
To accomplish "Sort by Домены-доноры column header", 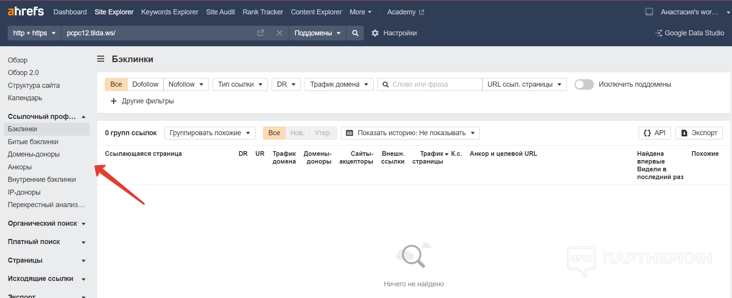I will pos(318,157).
